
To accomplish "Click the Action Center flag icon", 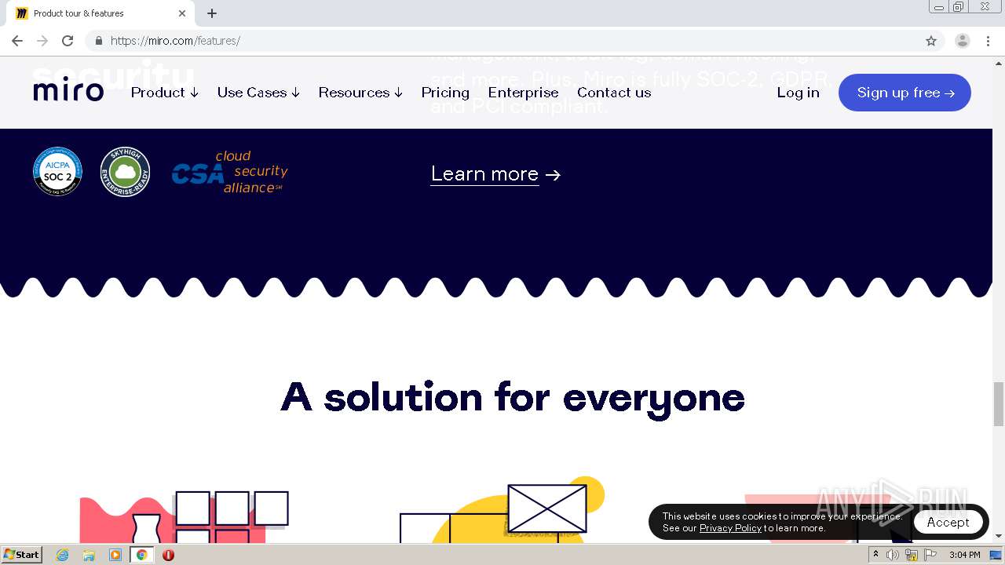I will click(x=930, y=555).
